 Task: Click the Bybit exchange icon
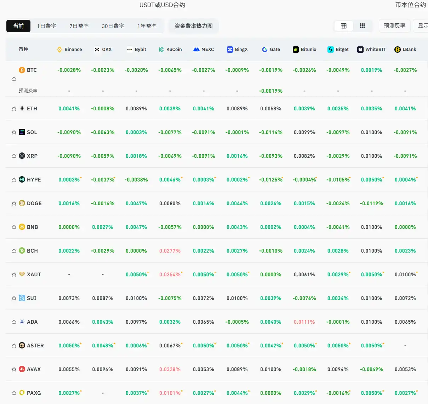(x=129, y=49)
